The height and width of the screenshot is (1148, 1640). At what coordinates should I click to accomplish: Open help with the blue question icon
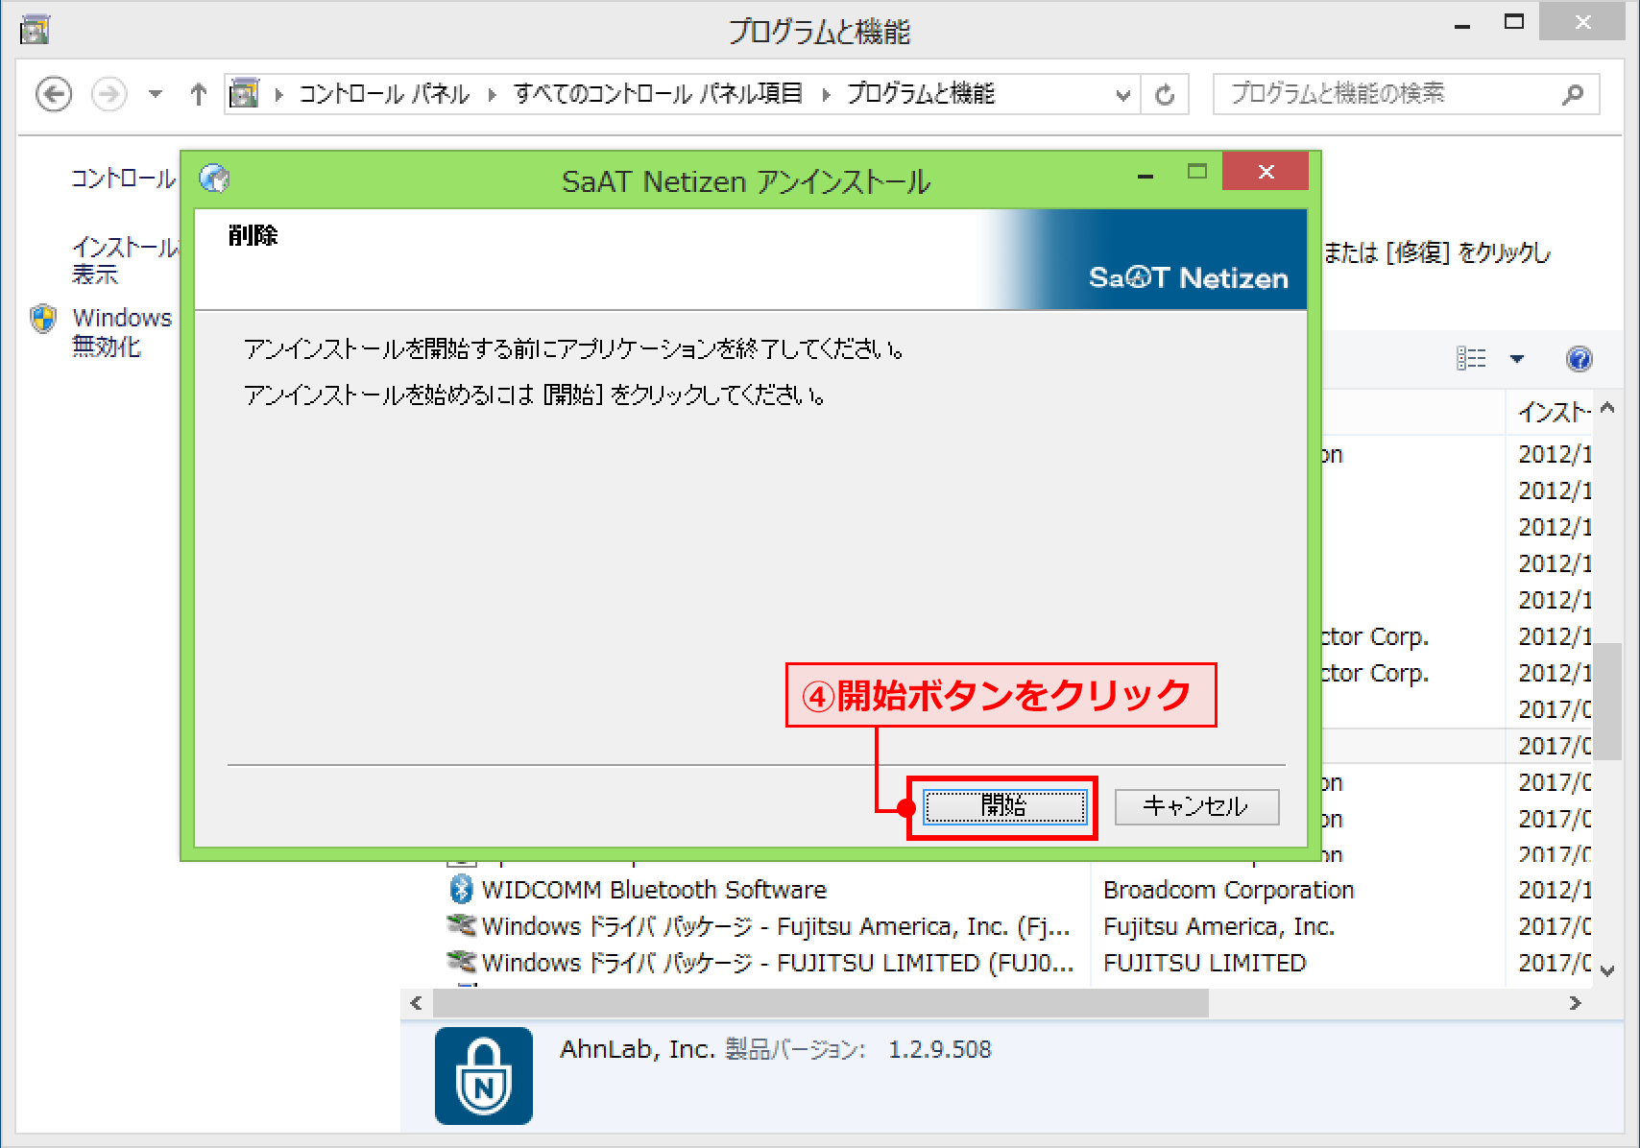(1580, 358)
